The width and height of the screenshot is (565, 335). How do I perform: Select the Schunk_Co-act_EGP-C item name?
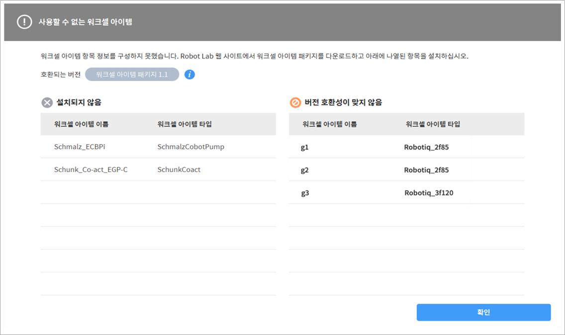[91, 169]
